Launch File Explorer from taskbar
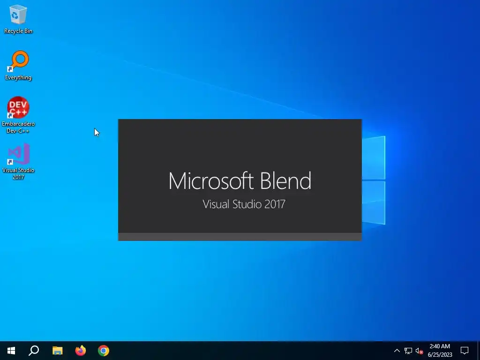The width and height of the screenshot is (480, 360). [57, 351]
